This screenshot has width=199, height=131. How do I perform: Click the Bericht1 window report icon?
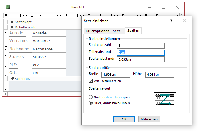pyautogui.click(x=8, y=7)
